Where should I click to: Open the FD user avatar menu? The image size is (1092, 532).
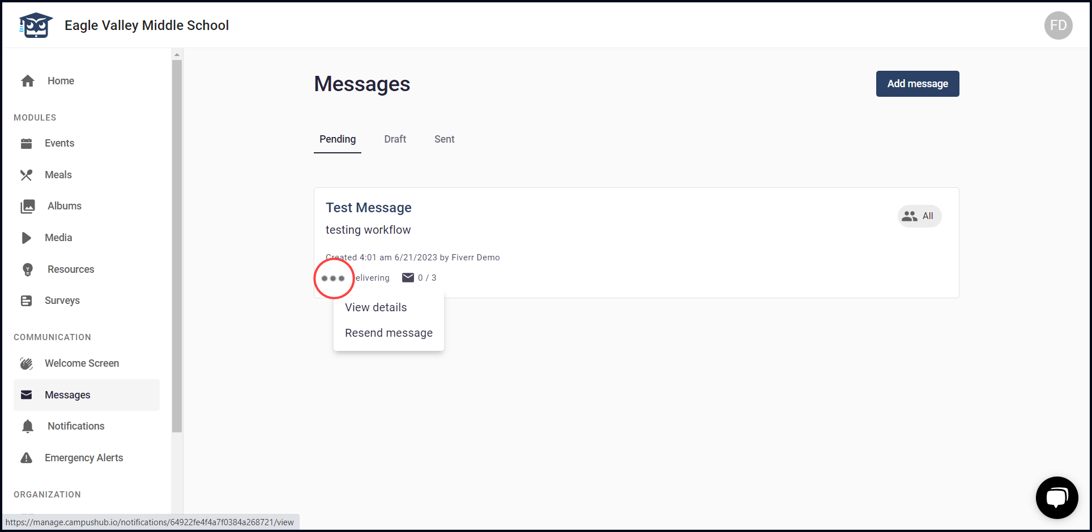[x=1058, y=25]
